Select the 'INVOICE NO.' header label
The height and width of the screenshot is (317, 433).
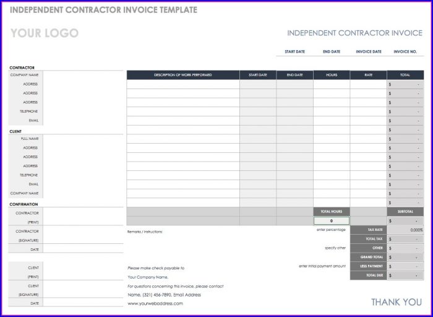[405, 51]
